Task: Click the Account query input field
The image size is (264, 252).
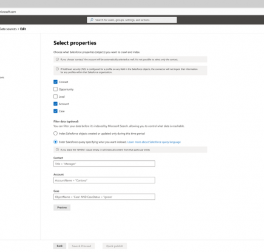Action: (x=104, y=180)
